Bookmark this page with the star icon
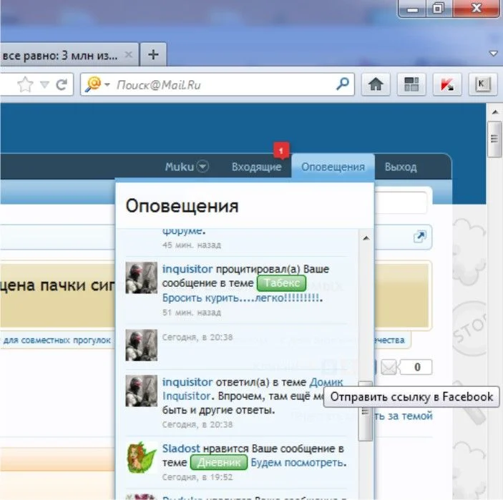Viewport: 503px width, 500px height. (25, 84)
